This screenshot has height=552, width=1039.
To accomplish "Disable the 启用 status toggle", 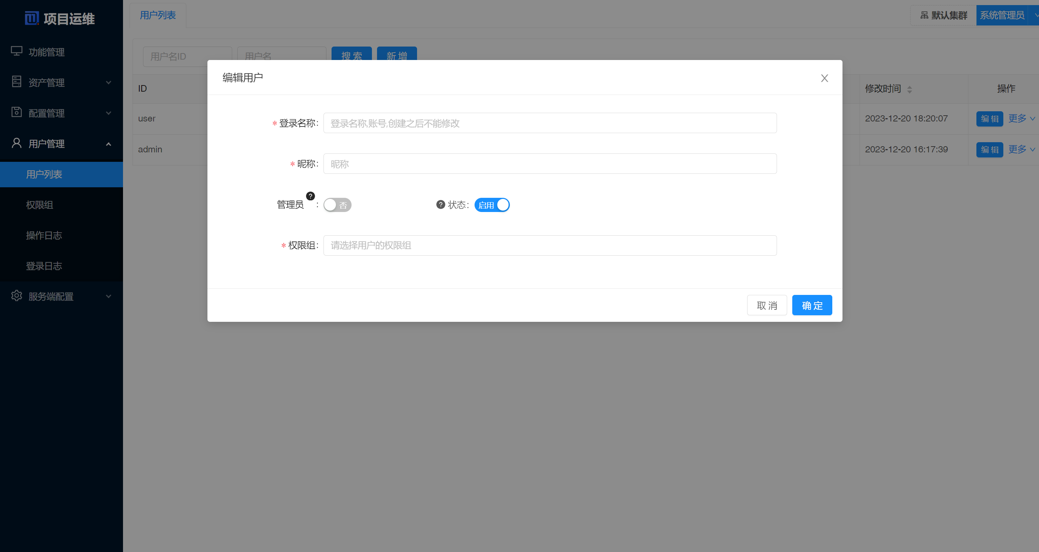I will (x=492, y=205).
